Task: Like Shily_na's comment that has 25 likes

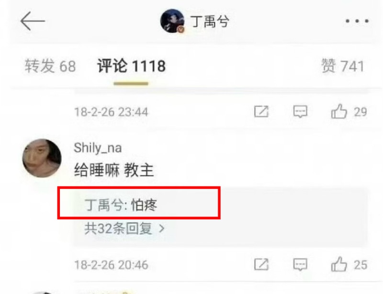Action: (339, 264)
